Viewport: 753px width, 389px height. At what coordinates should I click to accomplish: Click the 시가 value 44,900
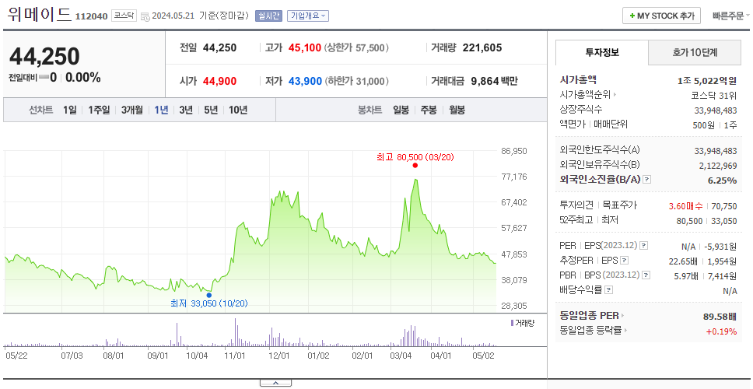[220, 81]
